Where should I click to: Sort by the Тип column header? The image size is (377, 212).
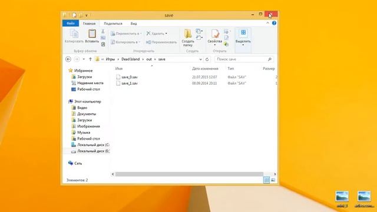230,69
